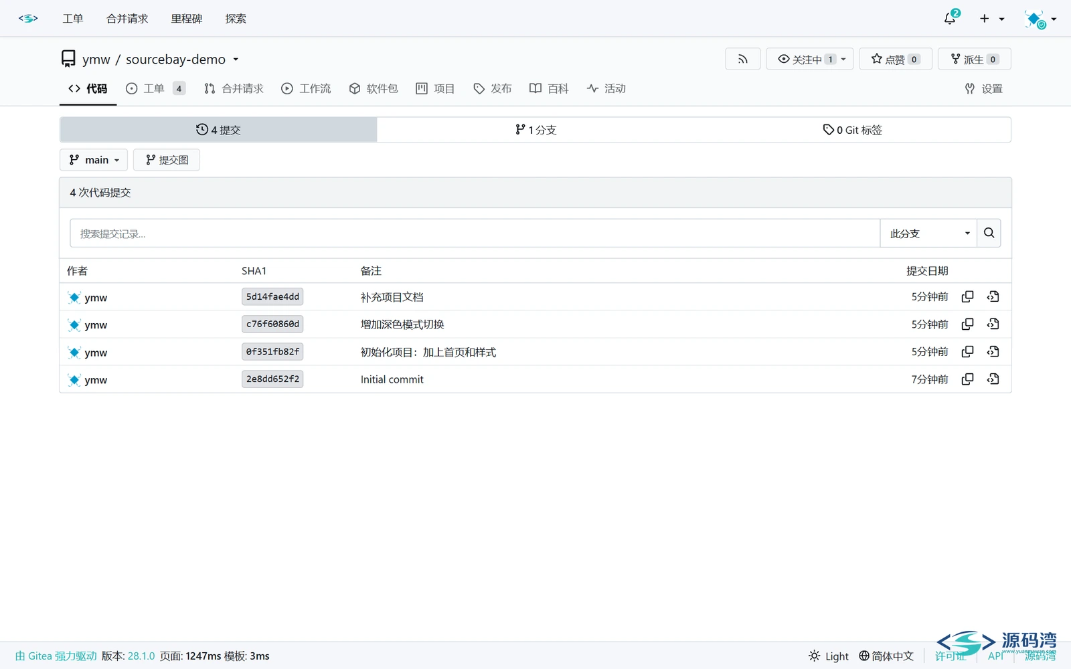Expand the repository name dropdown arrow
The width and height of the screenshot is (1071, 669).
pyautogui.click(x=236, y=60)
